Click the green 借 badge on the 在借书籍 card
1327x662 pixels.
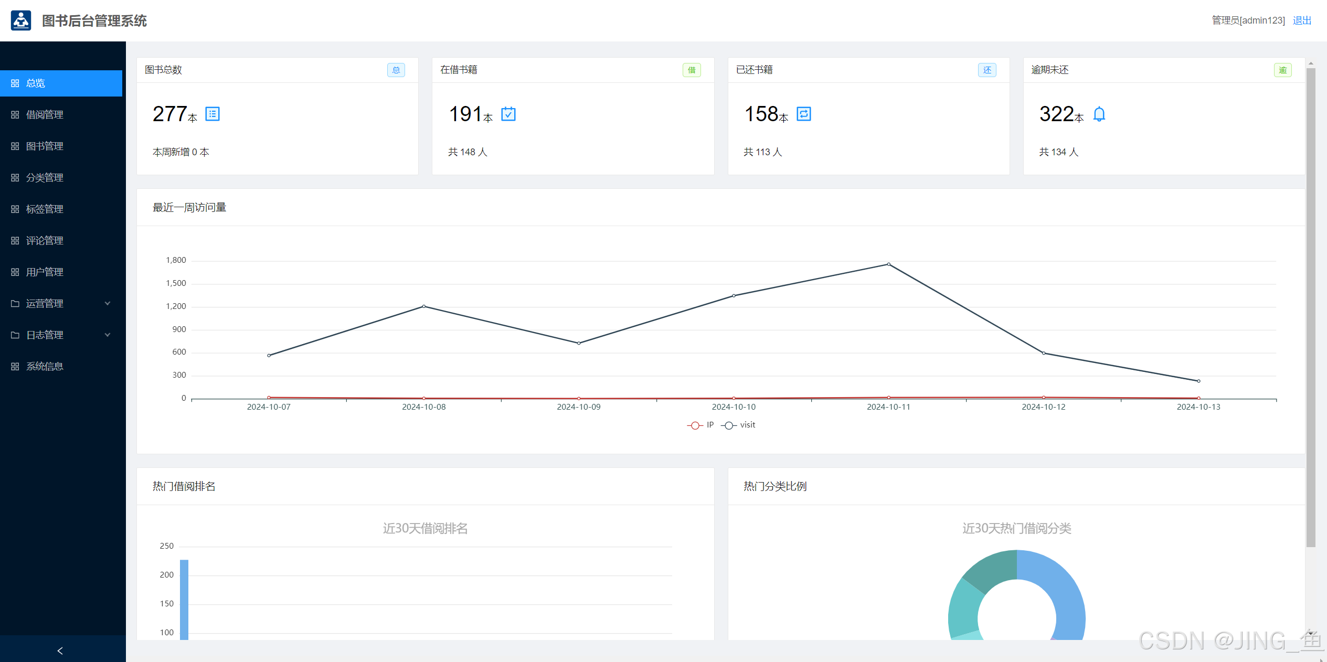pyautogui.click(x=691, y=70)
